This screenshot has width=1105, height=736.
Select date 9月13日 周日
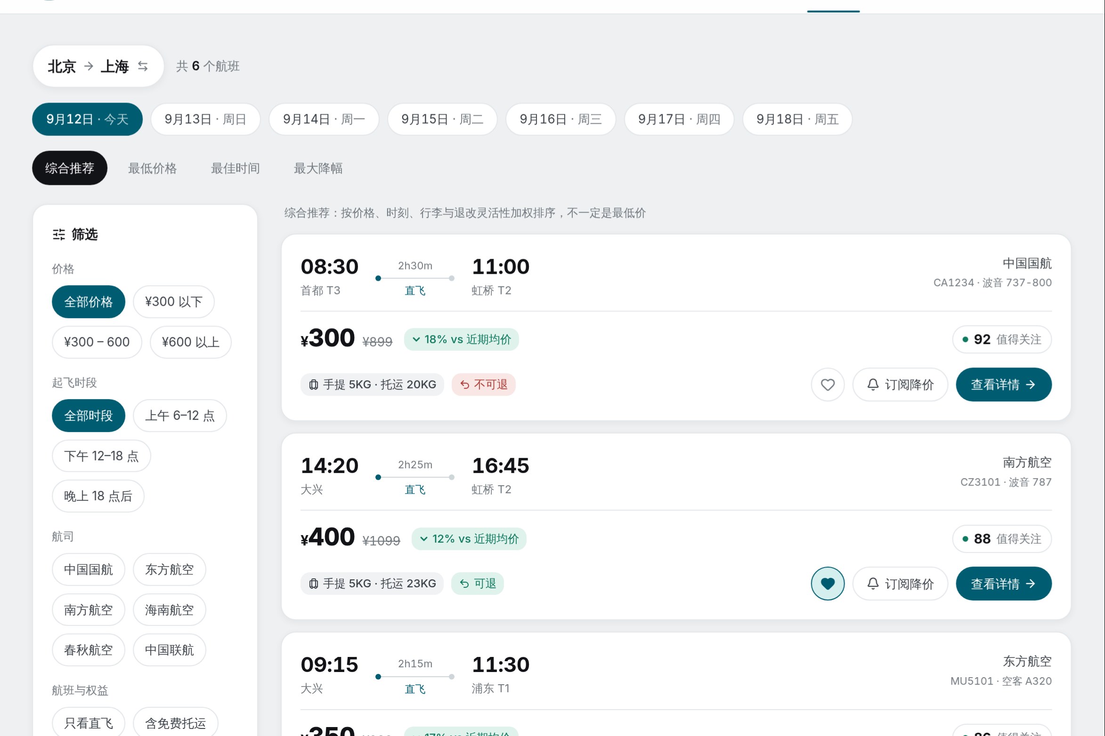point(205,119)
